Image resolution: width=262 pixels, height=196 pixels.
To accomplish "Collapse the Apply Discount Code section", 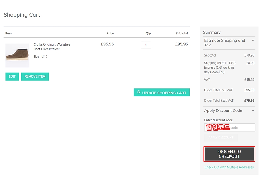I will [x=229, y=110].
